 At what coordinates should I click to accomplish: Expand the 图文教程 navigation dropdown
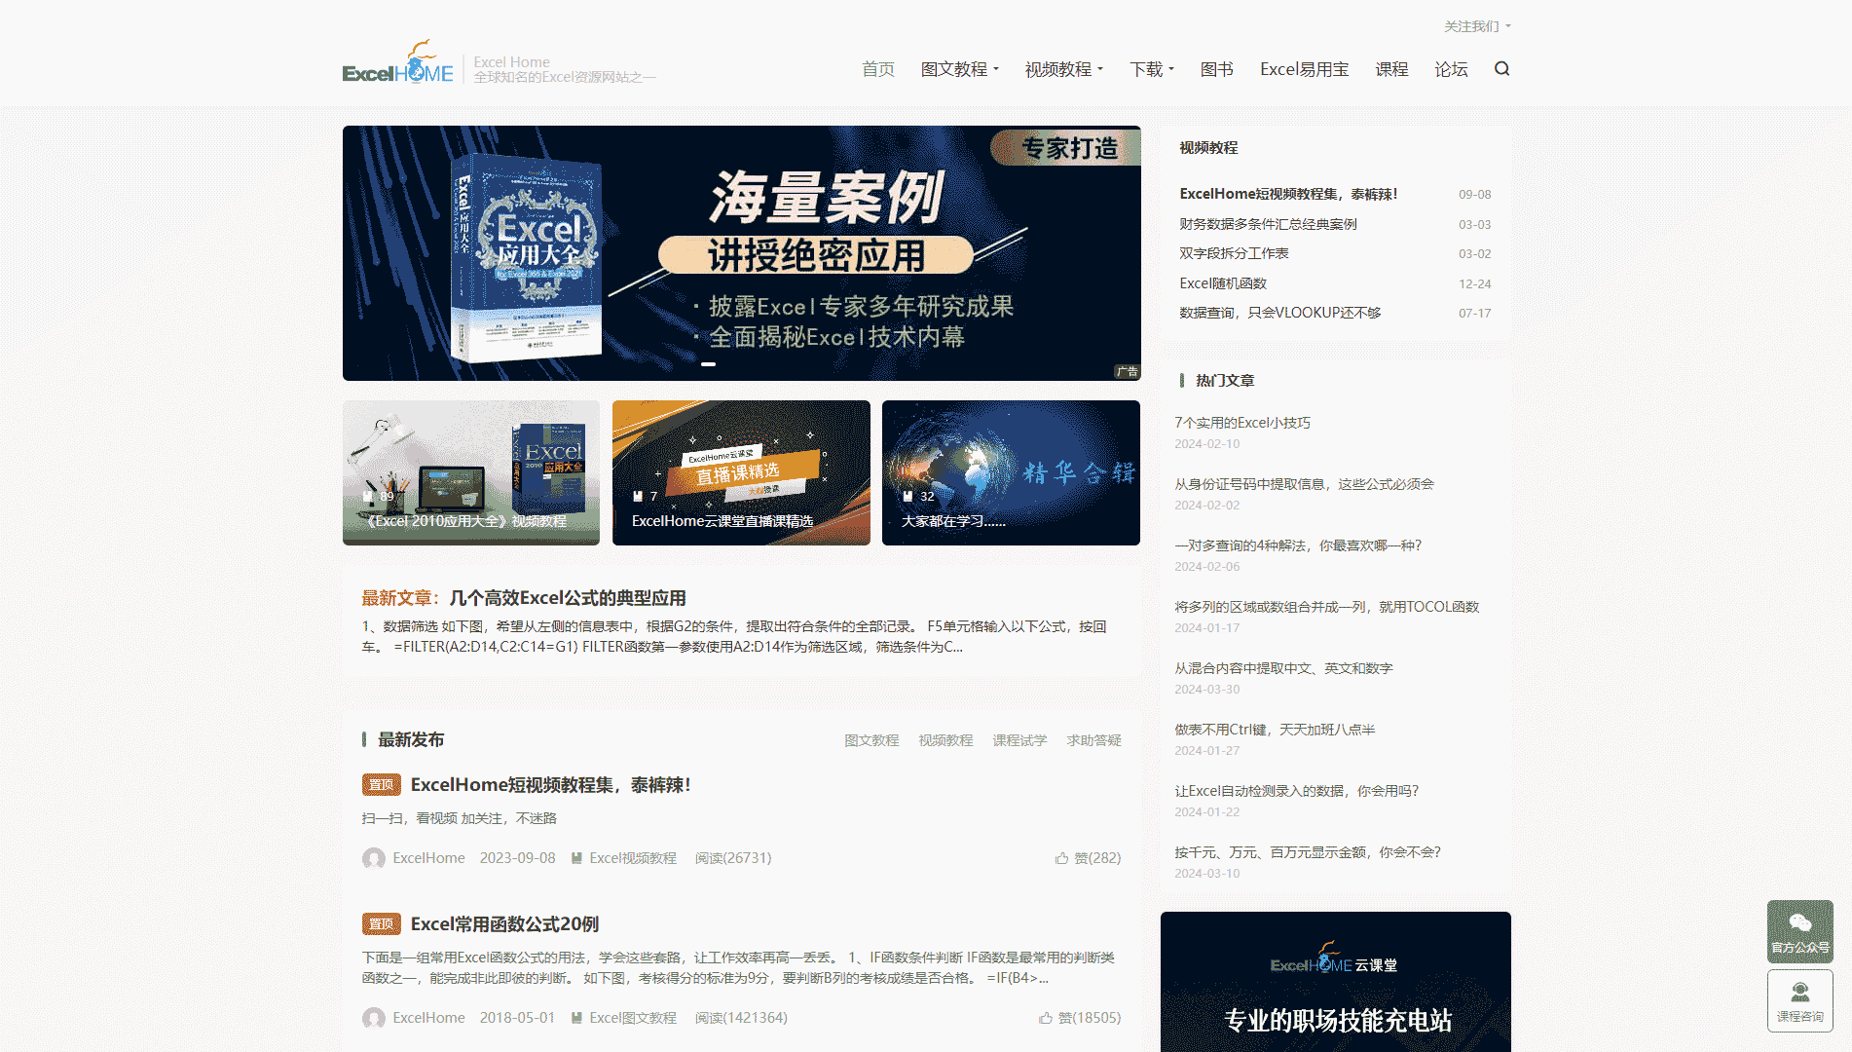click(960, 69)
